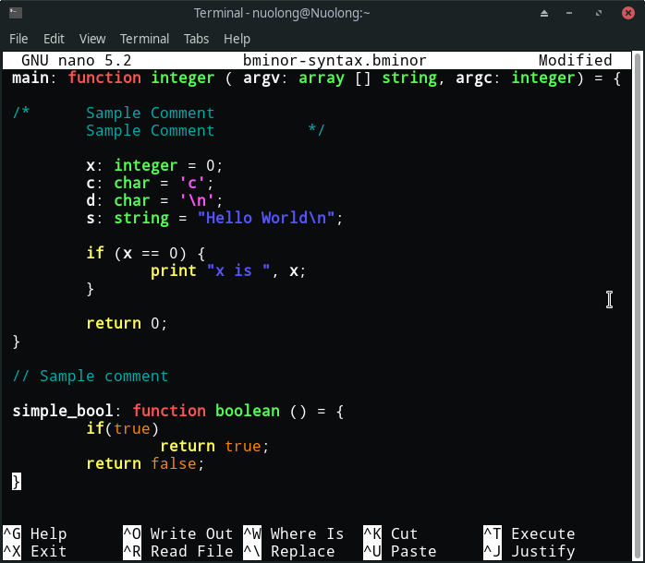Open the Help menu
The height and width of the screenshot is (563, 645).
click(x=237, y=39)
